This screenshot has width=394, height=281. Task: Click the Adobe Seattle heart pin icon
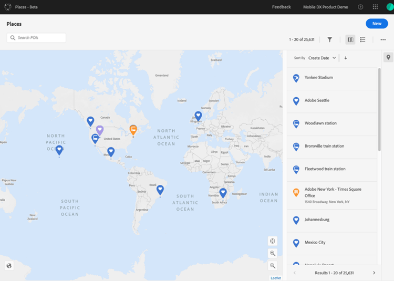click(x=296, y=101)
